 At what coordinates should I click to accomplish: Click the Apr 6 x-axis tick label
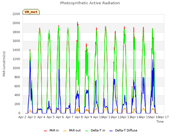[60, 117]
